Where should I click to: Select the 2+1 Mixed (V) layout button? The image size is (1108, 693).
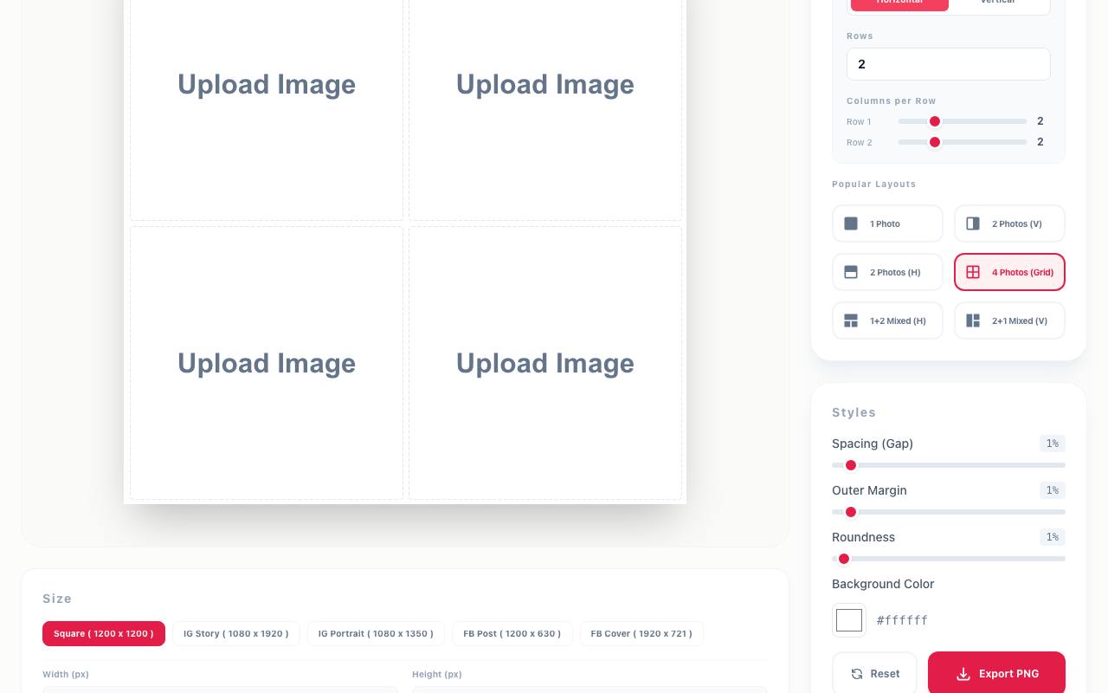coord(1009,321)
